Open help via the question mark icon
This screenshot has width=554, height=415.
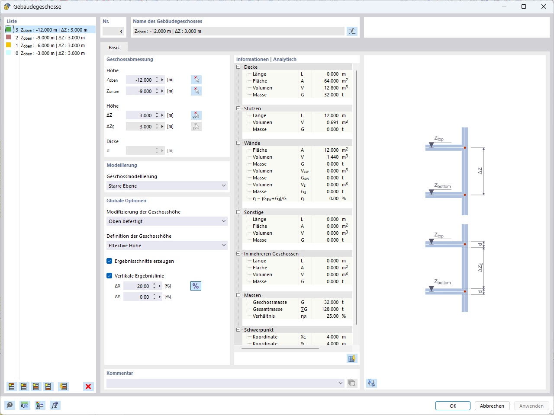coord(10,405)
